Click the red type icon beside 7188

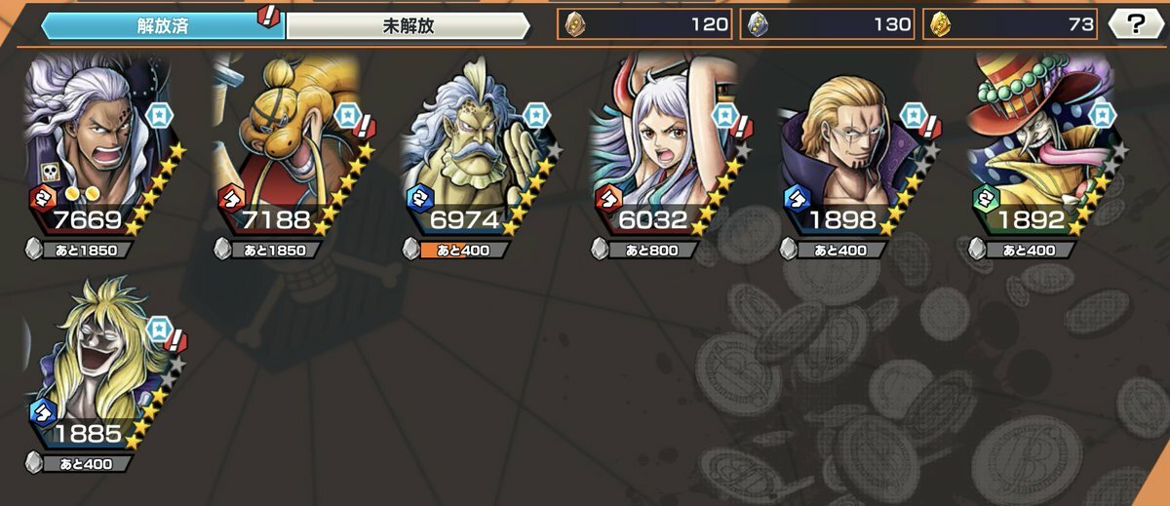(x=230, y=199)
